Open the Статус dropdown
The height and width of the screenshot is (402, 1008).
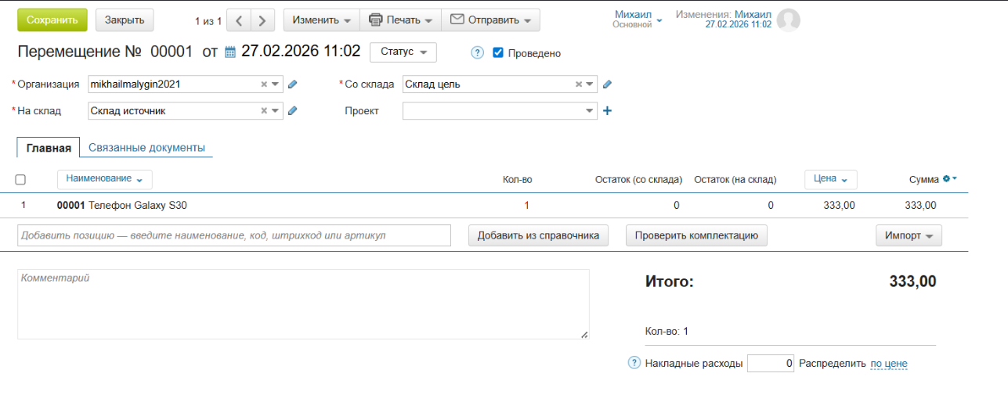[403, 52]
